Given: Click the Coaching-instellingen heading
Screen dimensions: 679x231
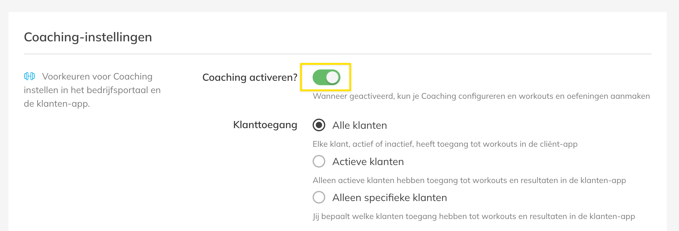Looking at the screenshot, I should (88, 37).
